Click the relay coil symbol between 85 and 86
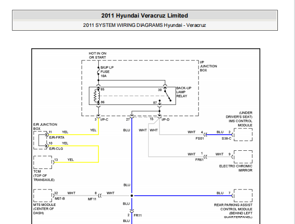The width and height of the screenshot is (295, 224). (x=97, y=96)
